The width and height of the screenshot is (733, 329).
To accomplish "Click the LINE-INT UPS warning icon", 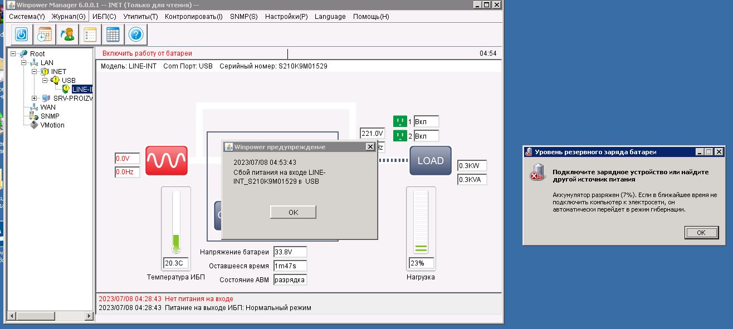I will tap(66, 89).
